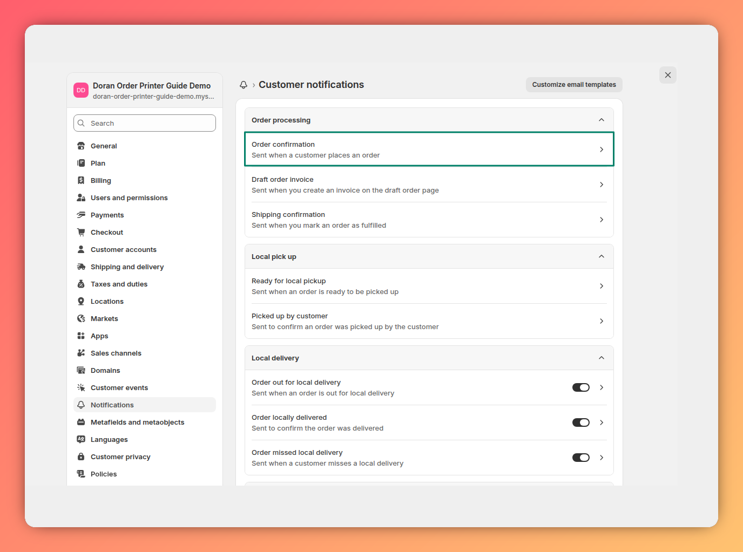This screenshot has height=552, width=743.
Task: Click the Shipping and delivery truck icon
Action: [x=81, y=267]
